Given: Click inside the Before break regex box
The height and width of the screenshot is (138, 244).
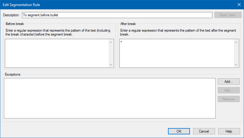Looking at the screenshot, I should click(57, 53).
